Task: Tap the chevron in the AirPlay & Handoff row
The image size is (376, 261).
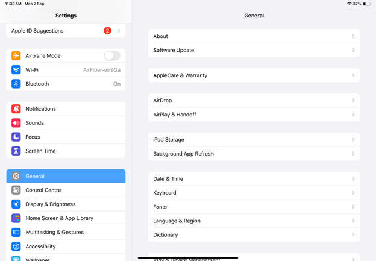Action: pos(353,115)
